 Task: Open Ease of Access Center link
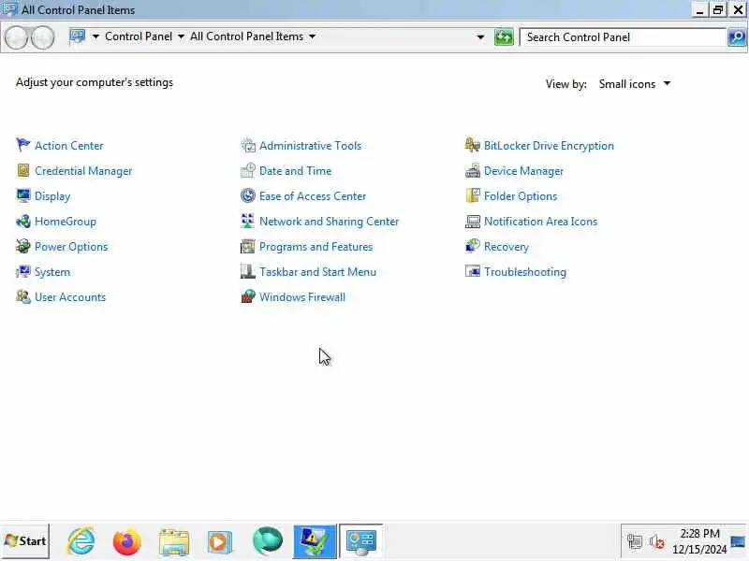click(313, 196)
